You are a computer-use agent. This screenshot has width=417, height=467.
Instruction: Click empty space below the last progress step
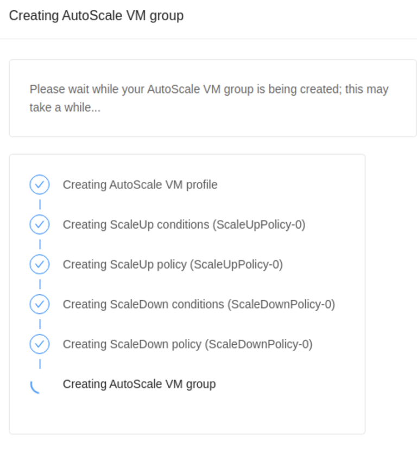187,415
